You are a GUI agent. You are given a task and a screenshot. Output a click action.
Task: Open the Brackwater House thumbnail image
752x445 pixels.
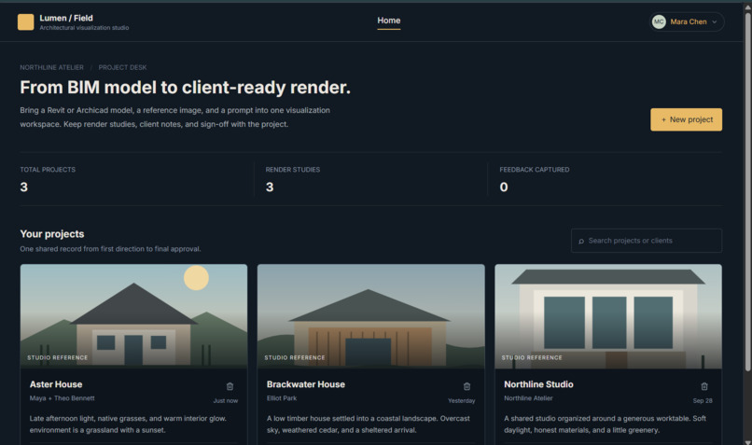(370, 316)
